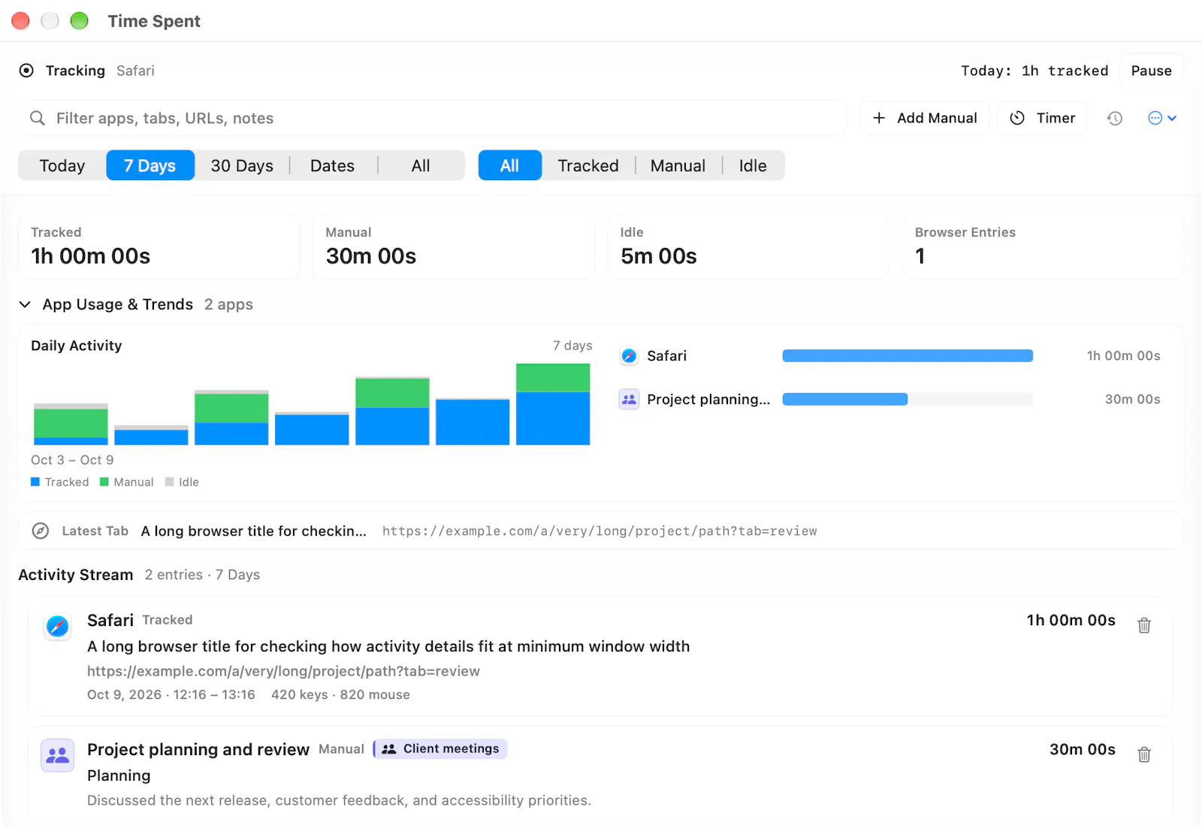Click the Idle 5m 00s summary card
Image resolution: width=1202 pixels, height=834 pixels.
748,246
